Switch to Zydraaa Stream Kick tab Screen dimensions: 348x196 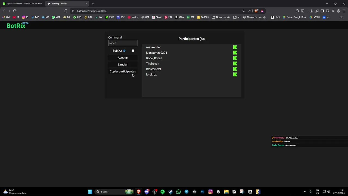point(22,4)
